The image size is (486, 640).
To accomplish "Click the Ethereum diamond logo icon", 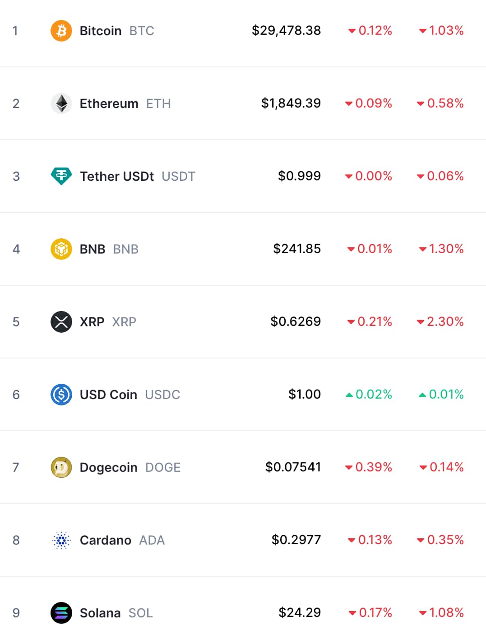I will click(61, 104).
